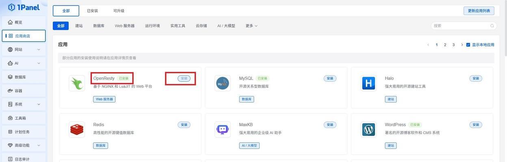Viewport: 507px width, 162px height.
Task: Click the Web 服务器 tag on OpenResty
Action: pyautogui.click(x=104, y=99)
